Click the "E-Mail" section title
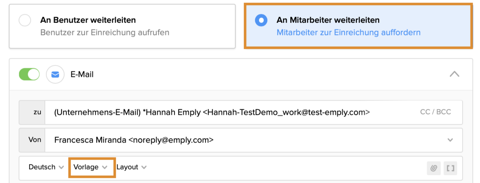The height and width of the screenshot is (183, 480). [82, 74]
